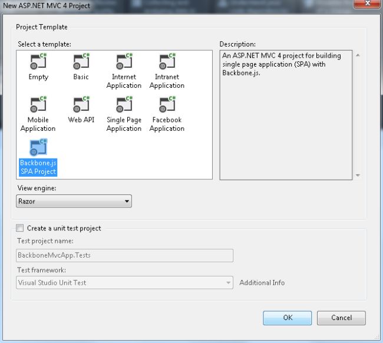Click the 'Intranet Application' label text
The height and width of the screenshot is (343, 383).
(167, 81)
